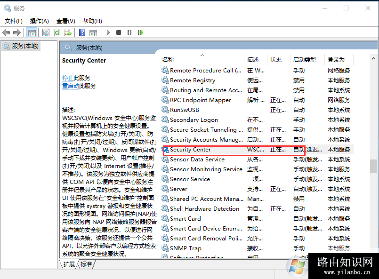Open the 文件(F) menu
This screenshot has height=279, width=379.
tap(14, 21)
